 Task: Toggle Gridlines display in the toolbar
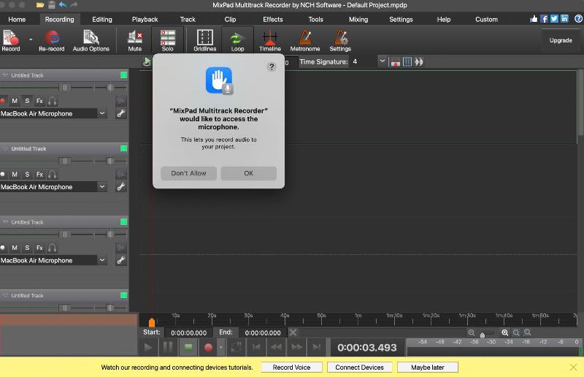click(205, 39)
